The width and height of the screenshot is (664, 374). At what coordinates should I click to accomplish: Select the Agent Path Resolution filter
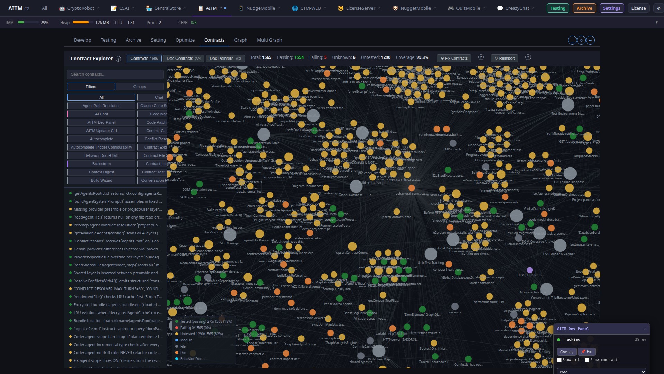(101, 106)
